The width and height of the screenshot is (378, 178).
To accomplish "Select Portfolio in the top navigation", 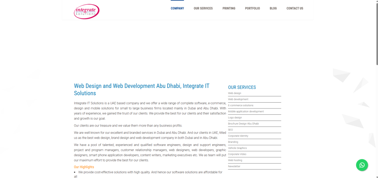I will (x=252, y=8).
